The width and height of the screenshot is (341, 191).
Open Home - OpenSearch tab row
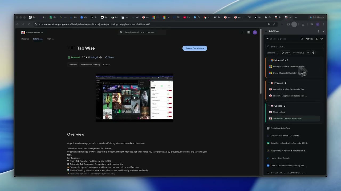coord(294,158)
